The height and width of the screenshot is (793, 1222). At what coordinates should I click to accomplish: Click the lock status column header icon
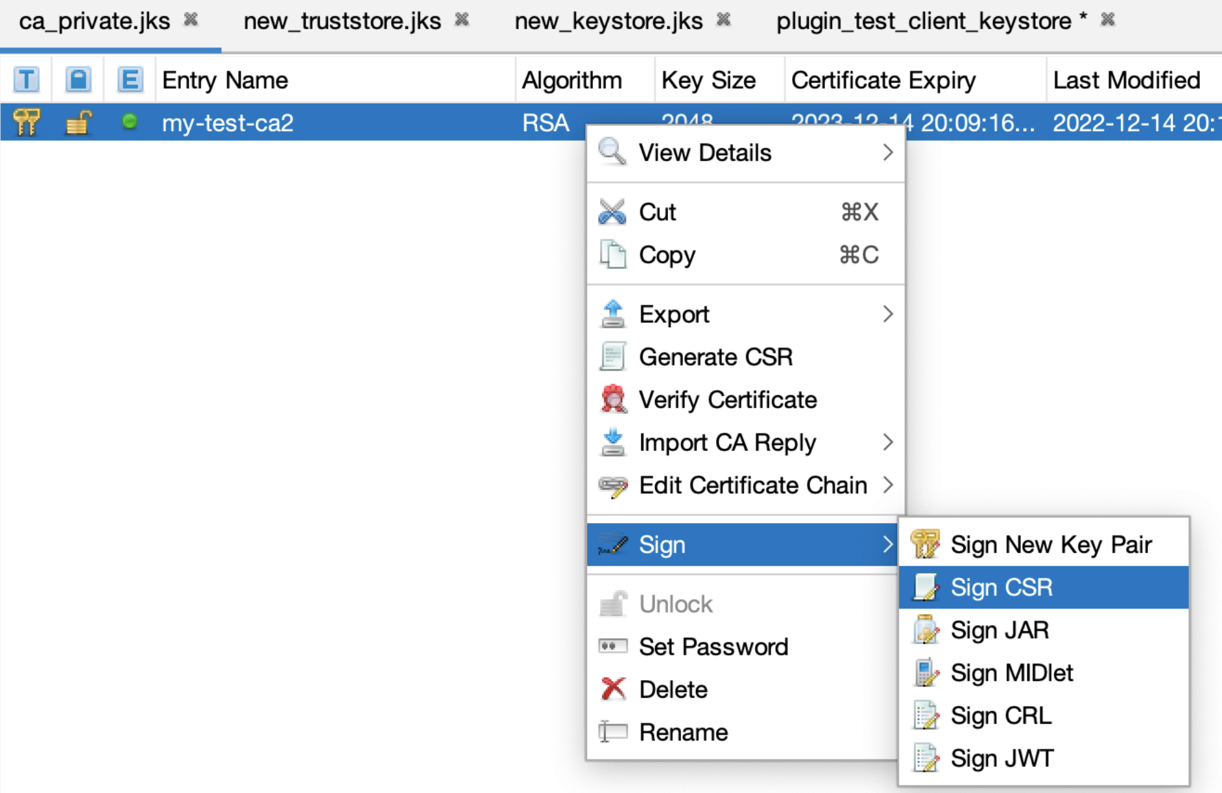[x=78, y=80]
